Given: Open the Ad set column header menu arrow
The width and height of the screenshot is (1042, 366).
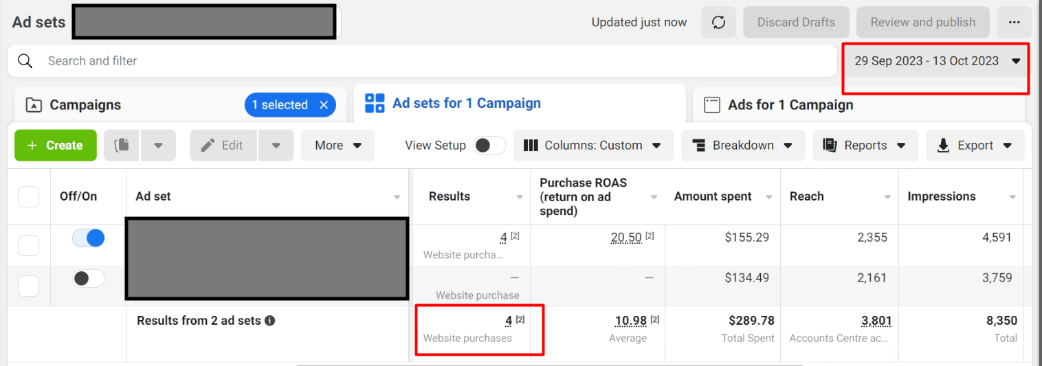Looking at the screenshot, I should coord(397,197).
